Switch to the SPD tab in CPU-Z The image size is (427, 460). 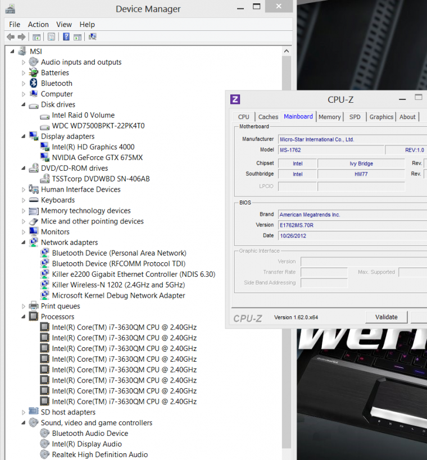(355, 117)
